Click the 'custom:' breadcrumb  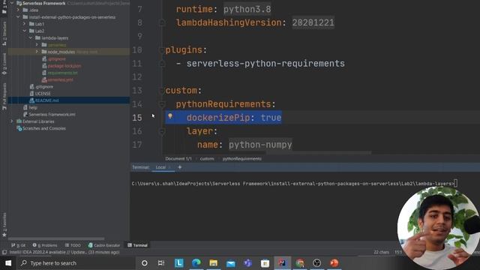pyautogui.click(x=207, y=158)
